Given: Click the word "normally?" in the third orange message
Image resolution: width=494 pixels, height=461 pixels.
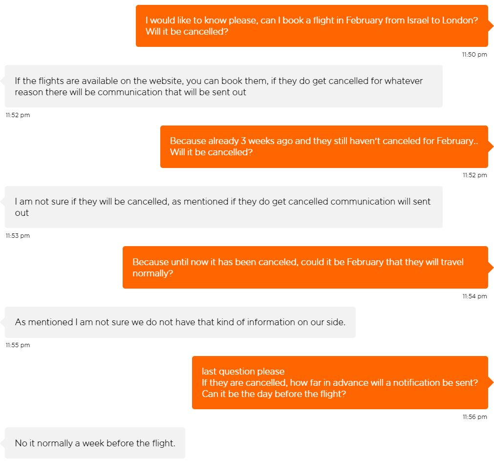Looking at the screenshot, I should [152, 273].
